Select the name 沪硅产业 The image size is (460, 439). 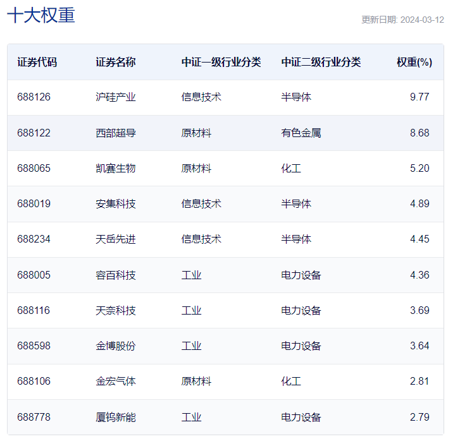116,97
